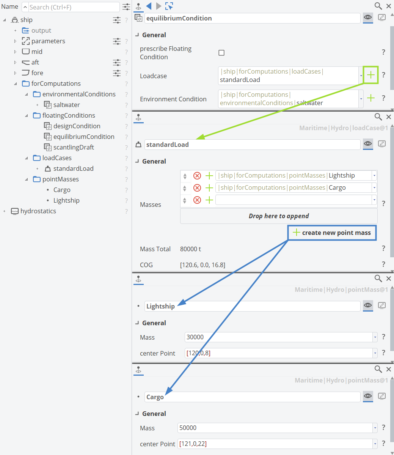The height and width of the screenshot is (455, 394).
Task: Collapse the forComputations folder
Action: coord(14,83)
